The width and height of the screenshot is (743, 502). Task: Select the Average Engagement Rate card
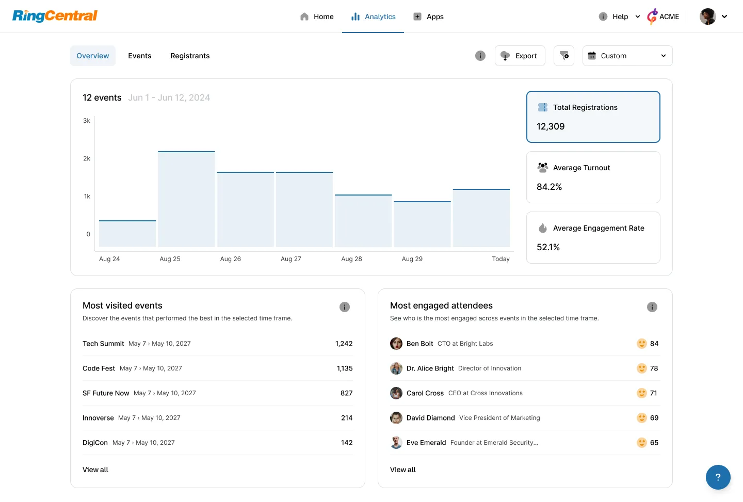(x=593, y=237)
